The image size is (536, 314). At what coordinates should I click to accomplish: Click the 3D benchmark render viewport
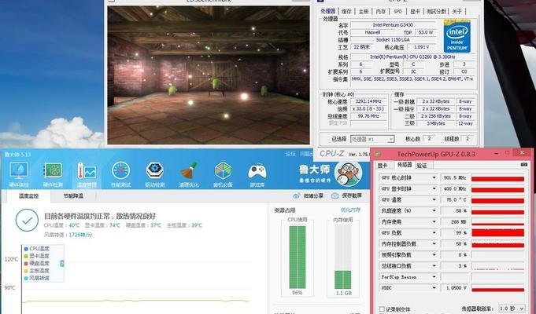coord(209,75)
